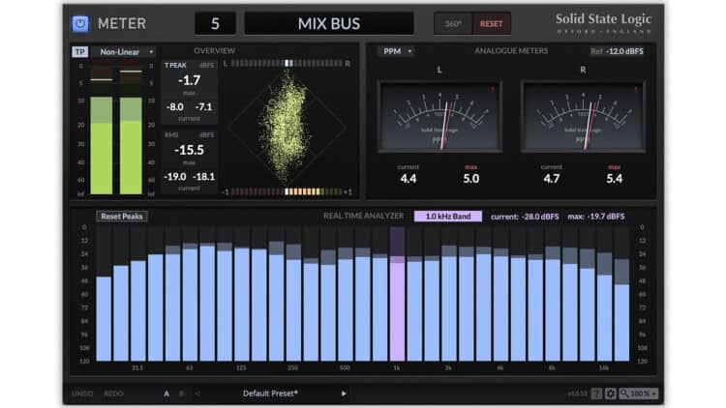Click the Solid State Logic logo
The height and width of the screenshot is (408, 726).
coord(603,23)
